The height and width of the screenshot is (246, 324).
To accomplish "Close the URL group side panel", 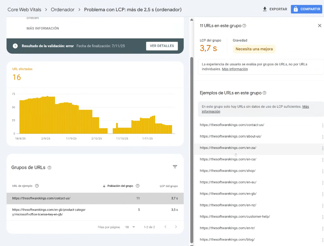I will coord(319,25).
